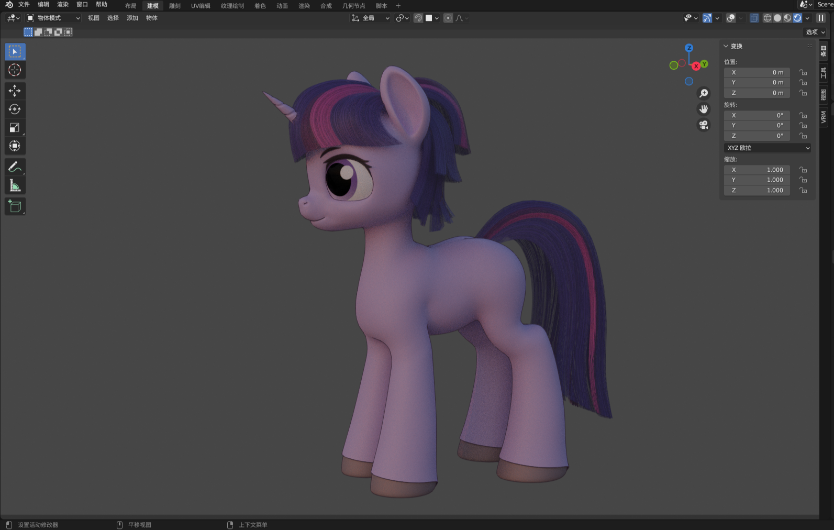The height and width of the screenshot is (530, 834).
Task: Click the Blender logo menu icon
Action: 9,5
